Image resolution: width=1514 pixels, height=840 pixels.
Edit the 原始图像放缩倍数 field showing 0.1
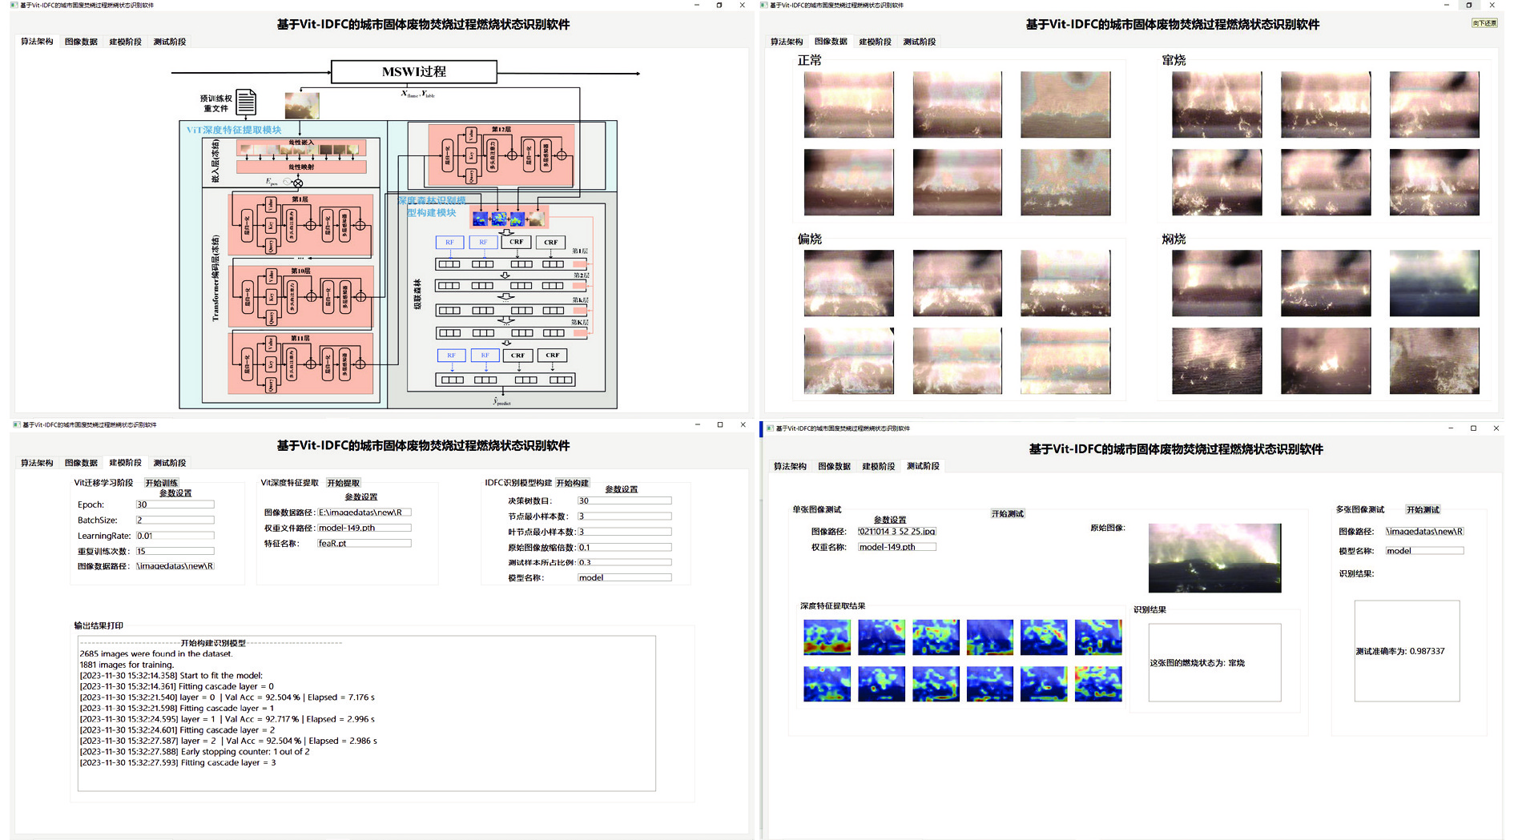625,548
